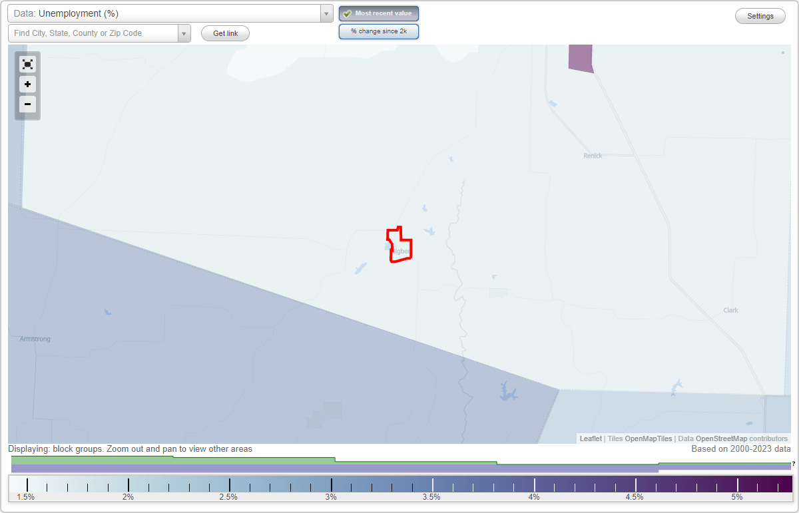The image size is (799, 513).
Task: Click the Leaflet attribution link
Action: click(x=591, y=438)
